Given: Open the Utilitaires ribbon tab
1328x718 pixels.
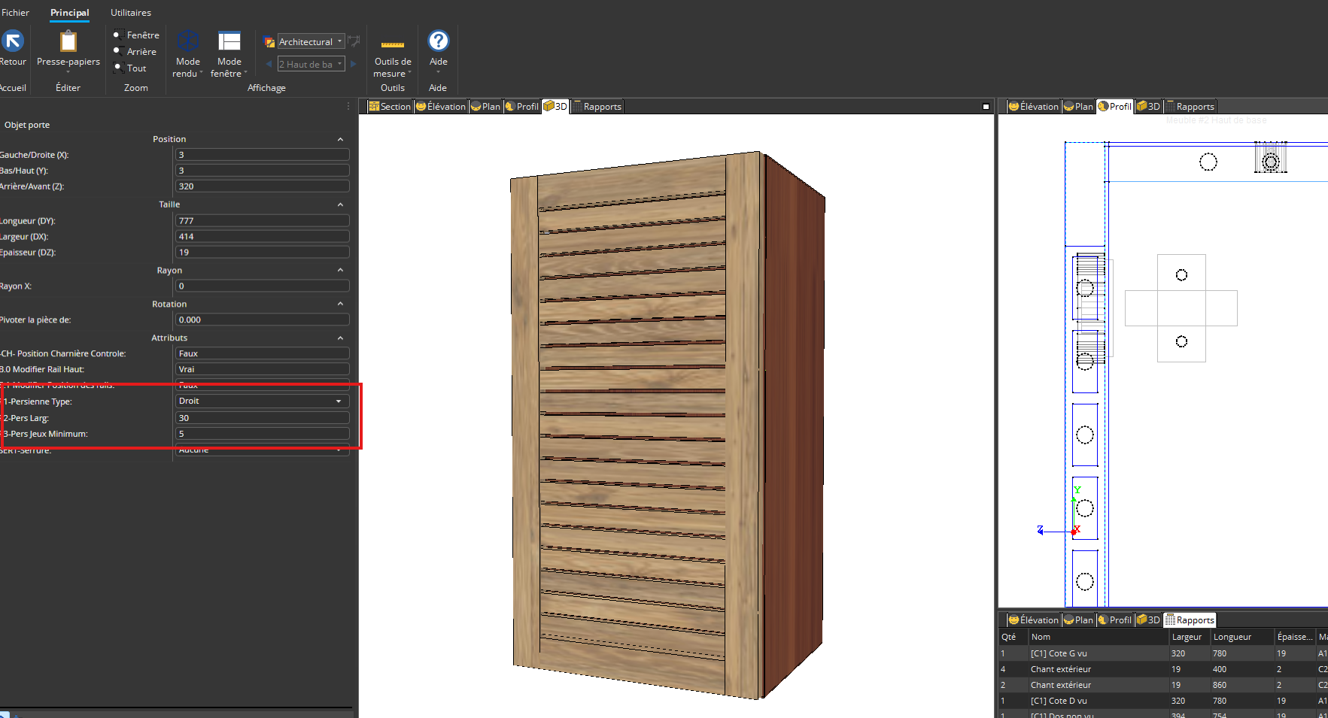Looking at the screenshot, I should (131, 13).
